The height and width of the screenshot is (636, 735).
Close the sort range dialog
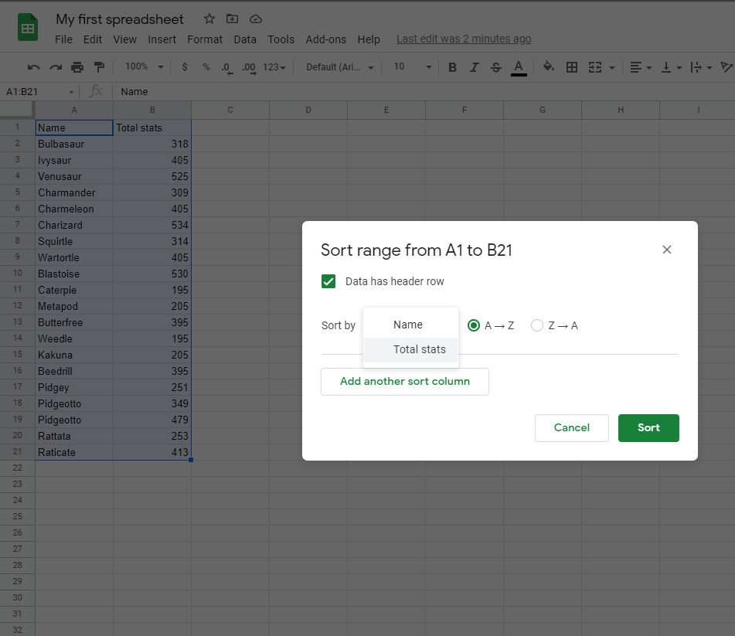point(667,250)
